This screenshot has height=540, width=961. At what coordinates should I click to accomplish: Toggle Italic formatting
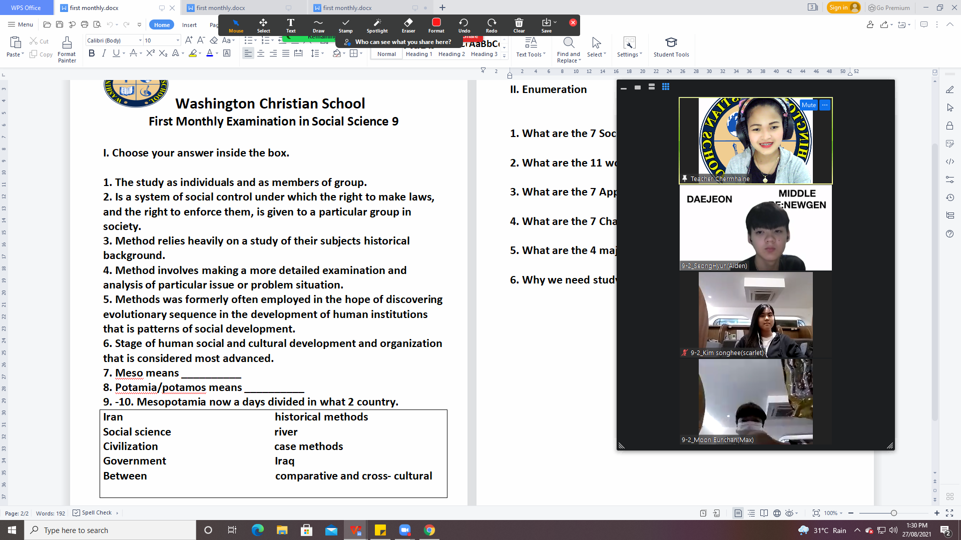click(x=104, y=53)
